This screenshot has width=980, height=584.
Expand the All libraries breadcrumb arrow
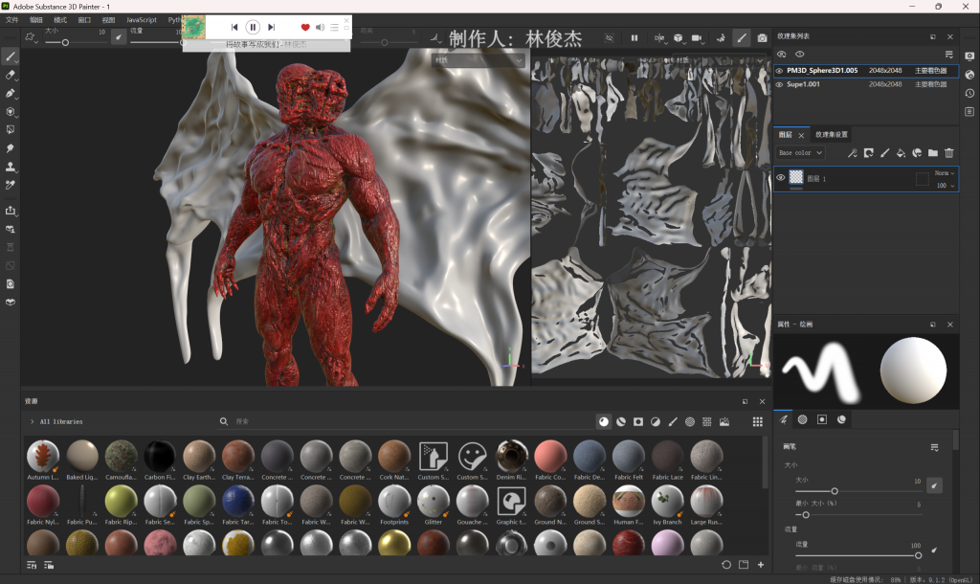coord(32,421)
